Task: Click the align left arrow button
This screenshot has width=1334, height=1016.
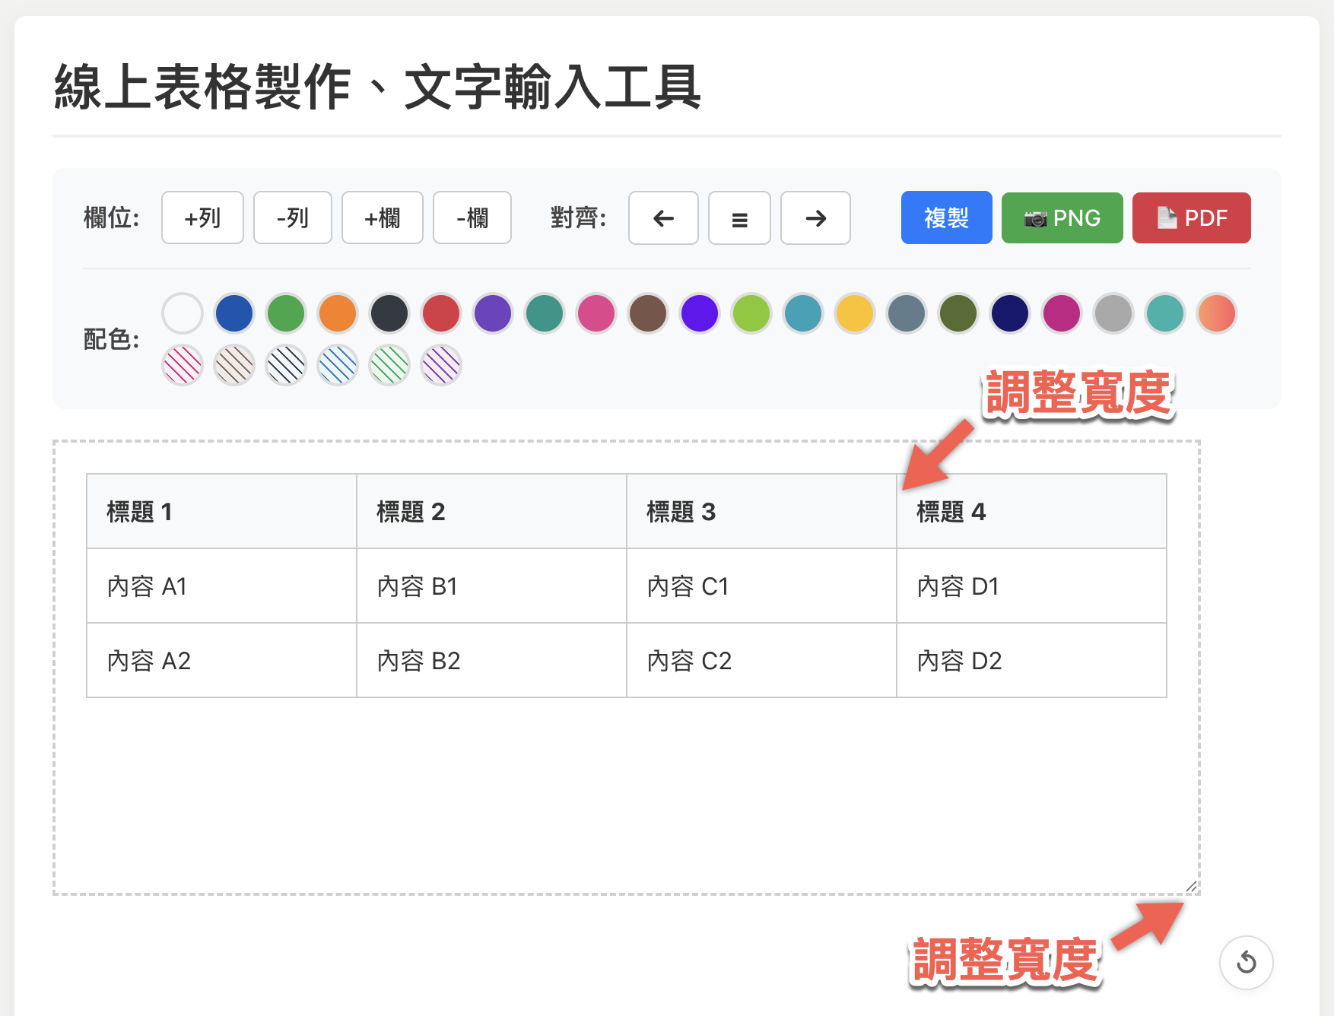Action: (663, 218)
